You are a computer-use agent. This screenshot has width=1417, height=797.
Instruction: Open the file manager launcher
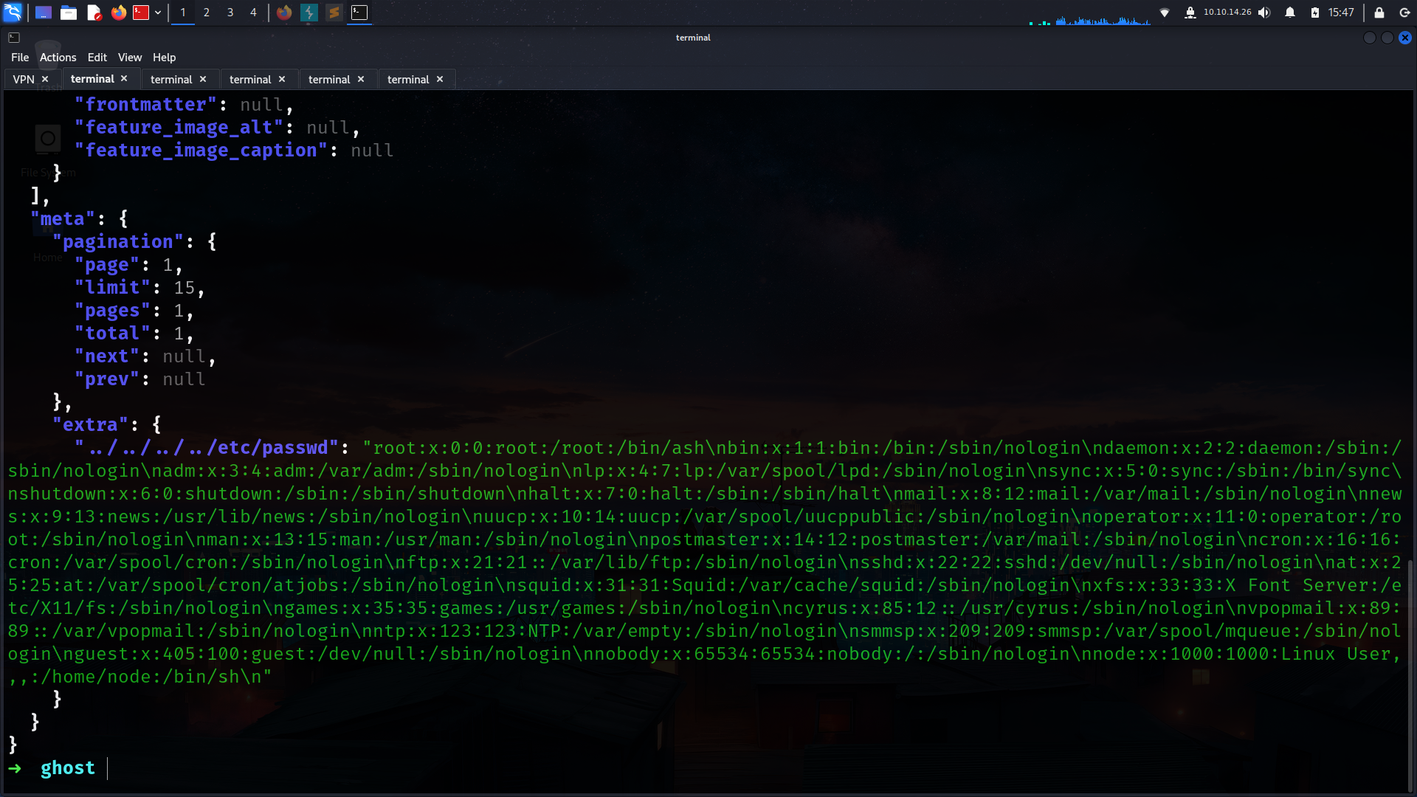69,13
